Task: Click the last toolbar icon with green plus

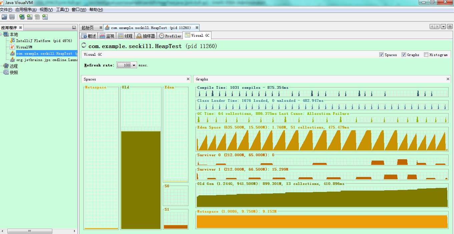Action: click(45, 17)
